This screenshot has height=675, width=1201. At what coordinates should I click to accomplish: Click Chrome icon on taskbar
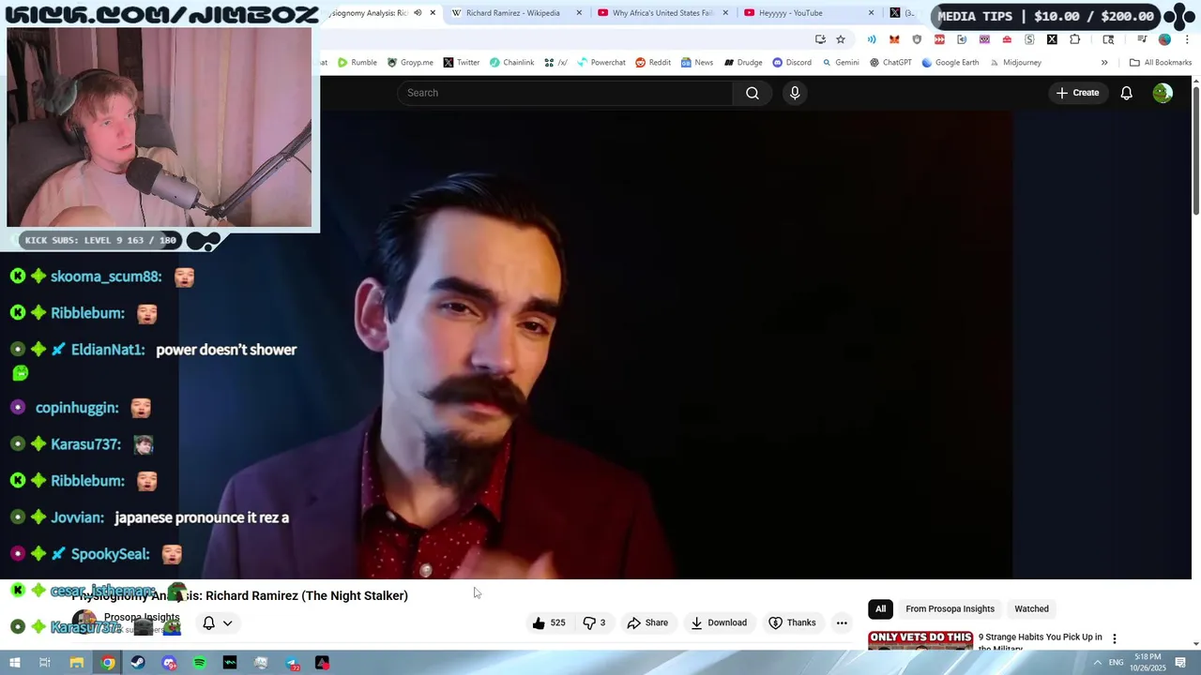[108, 663]
